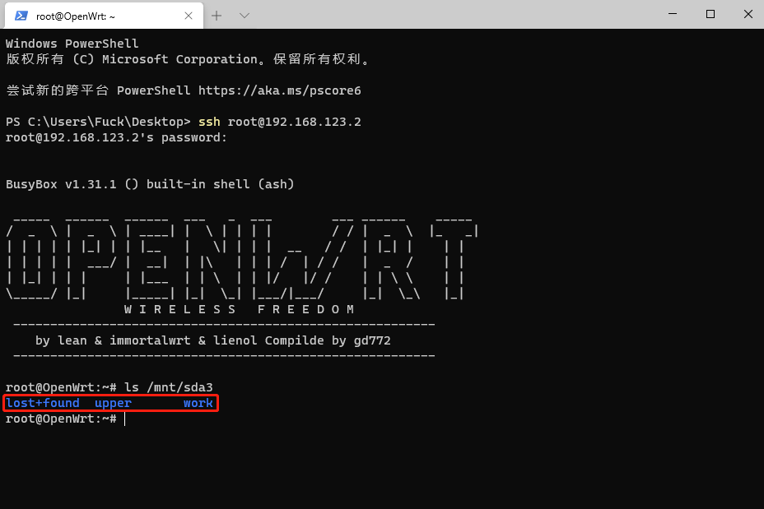Click the Windows PowerShell header line
Screen dimensions: 764x509
[72, 44]
